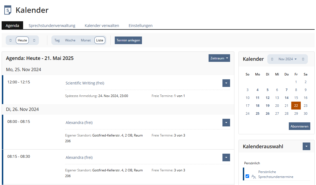Open the Zeitraum dropdown

click(x=219, y=58)
